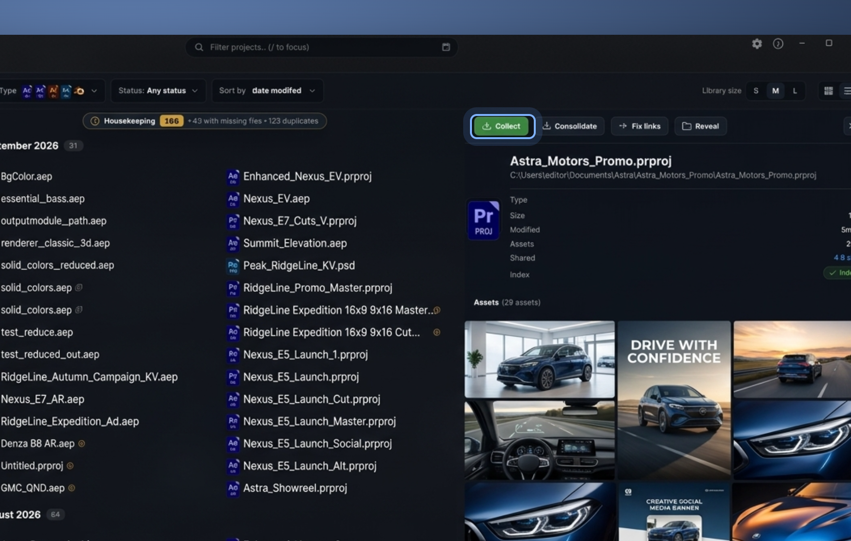
Task: Click the file icon beside Nexus_E5_Launch_Alt.prproj
Action: point(233,466)
